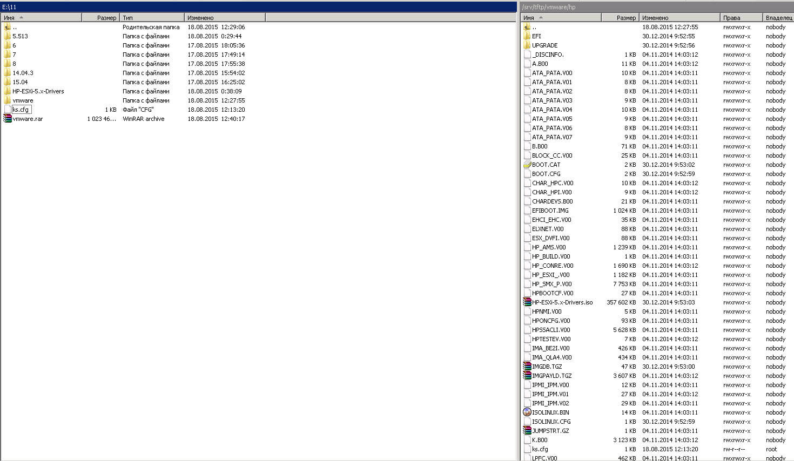This screenshot has width=794, height=461.
Task: Click the EFI folder icon
Action: pos(527,36)
